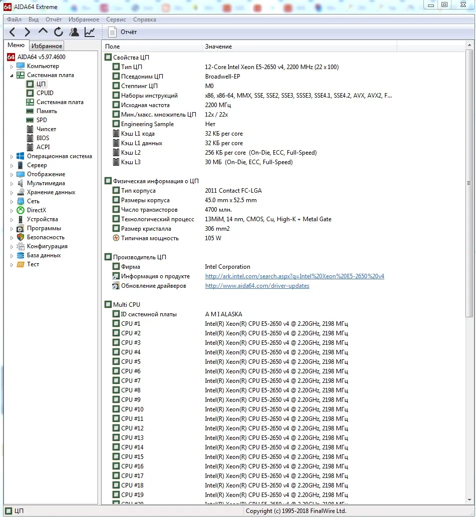476x517 pixels.
Task: Open the Сервис menu
Action: pyautogui.click(x=116, y=20)
